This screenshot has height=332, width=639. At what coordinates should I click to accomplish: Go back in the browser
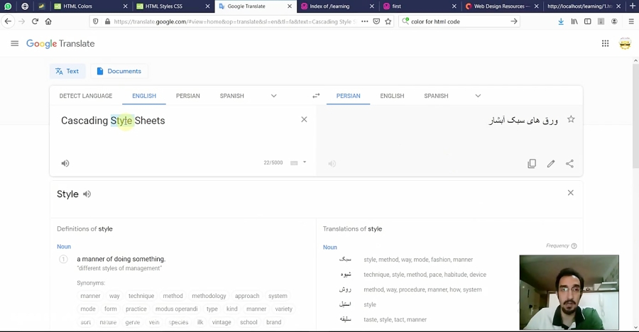(8, 21)
